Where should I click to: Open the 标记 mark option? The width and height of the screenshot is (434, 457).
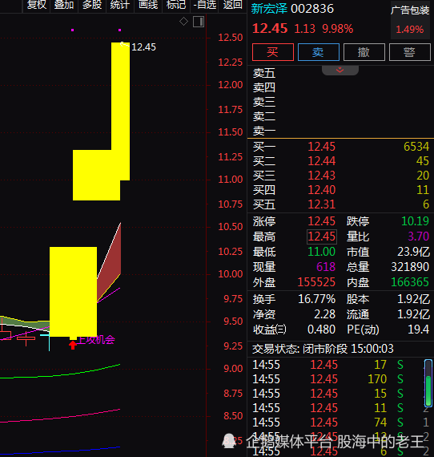click(176, 5)
